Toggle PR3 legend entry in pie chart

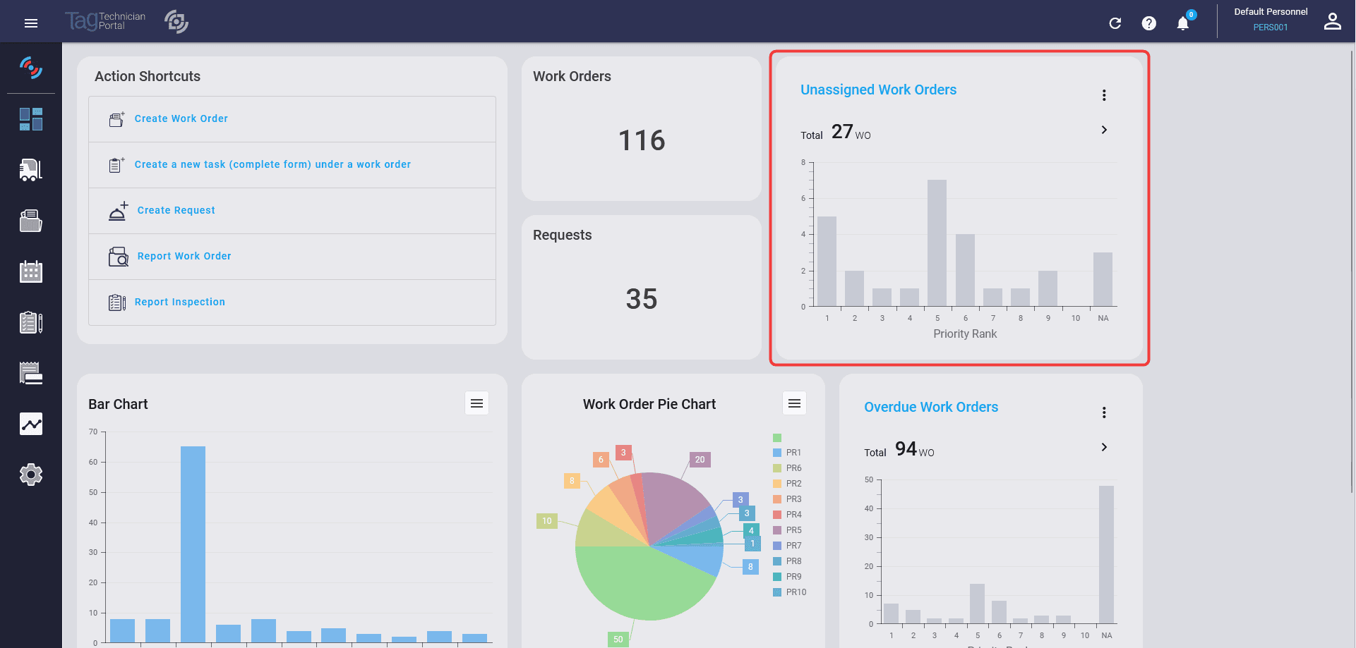point(787,499)
